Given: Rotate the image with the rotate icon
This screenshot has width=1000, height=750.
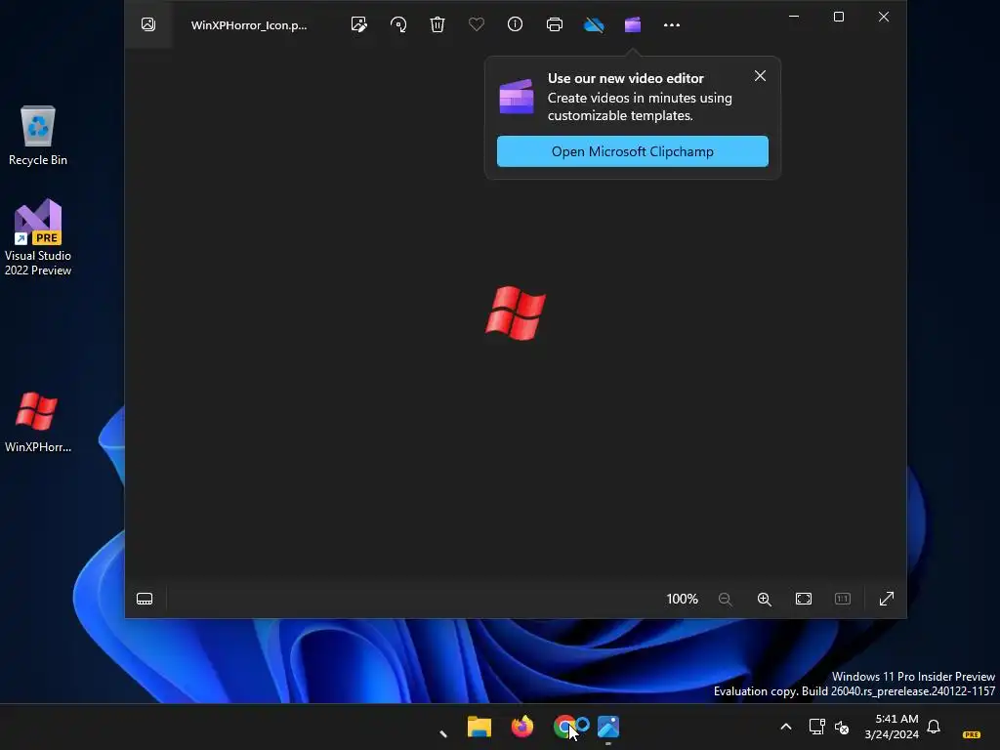Looking at the screenshot, I should click(398, 24).
